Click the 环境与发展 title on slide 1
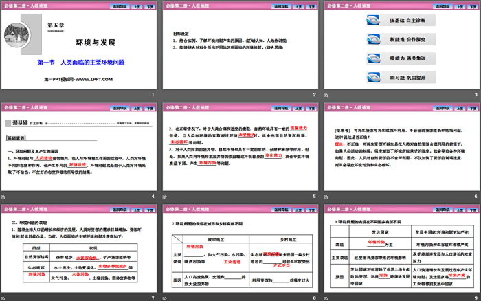 pos(96,43)
